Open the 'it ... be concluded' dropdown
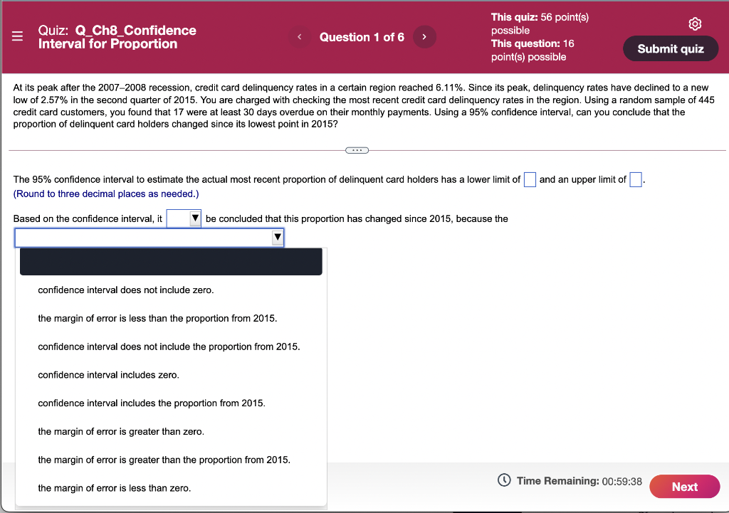This screenshot has width=729, height=513. [184, 218]
